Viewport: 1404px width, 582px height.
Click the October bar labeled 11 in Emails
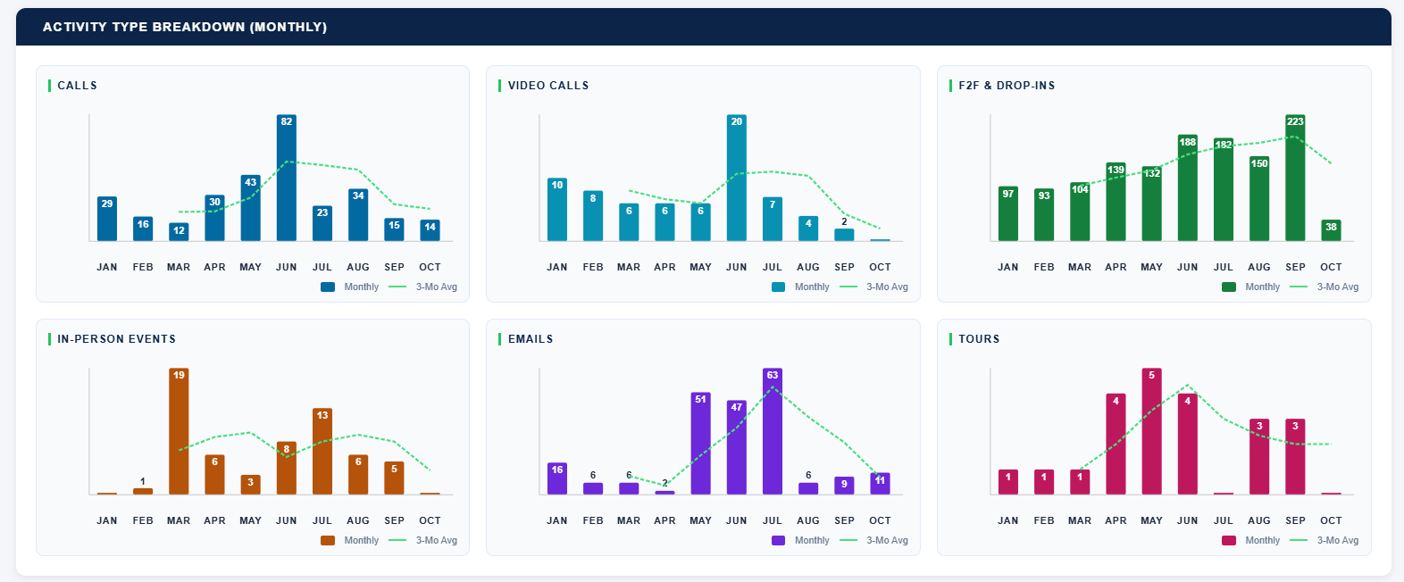(880, 484)
